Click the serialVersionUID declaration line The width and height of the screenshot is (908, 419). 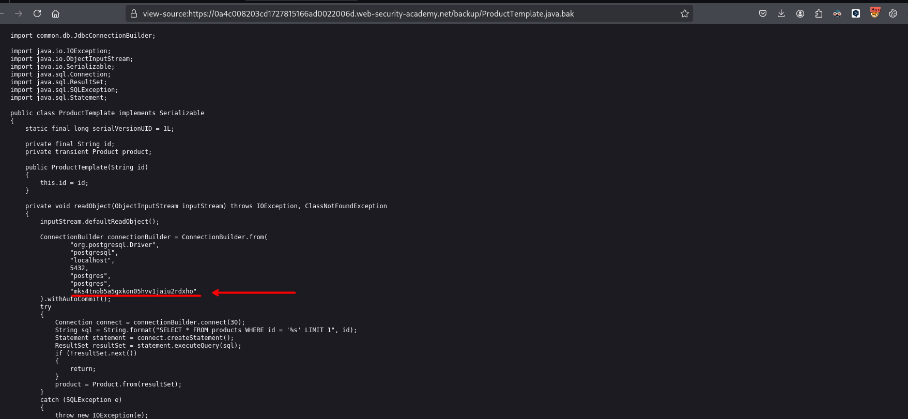99,129
